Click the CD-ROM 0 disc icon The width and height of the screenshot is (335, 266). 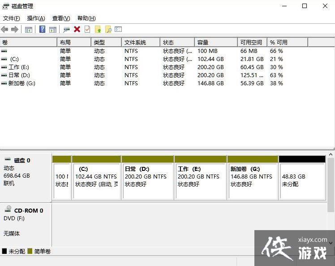click(8, 209)
